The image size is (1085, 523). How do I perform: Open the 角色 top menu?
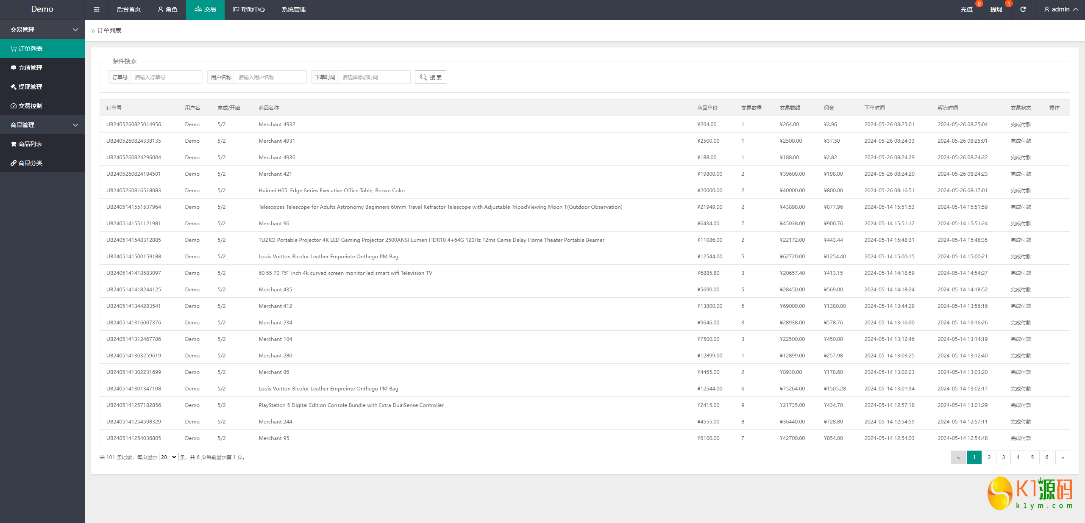(x=167, y=9)
